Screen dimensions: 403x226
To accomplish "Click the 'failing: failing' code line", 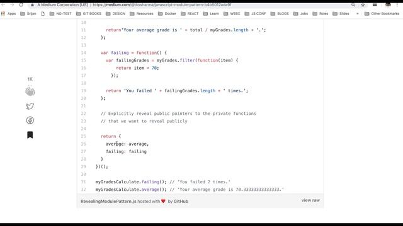I will click(x=126, y=152).
